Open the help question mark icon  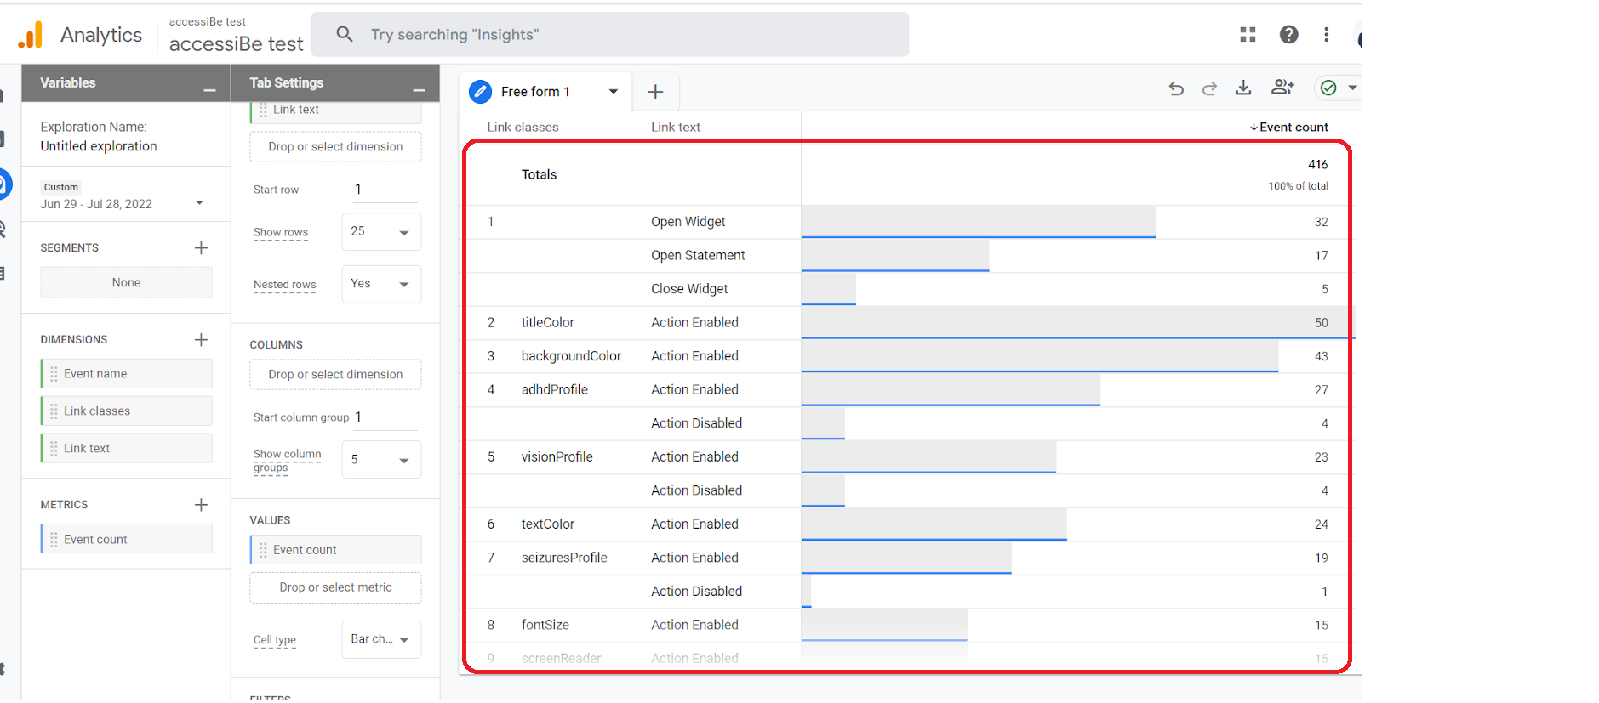click(1288, 34)
